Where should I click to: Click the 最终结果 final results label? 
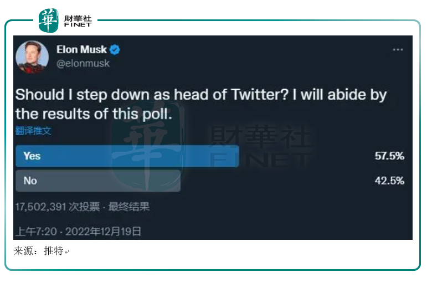(x=129, y=207)
